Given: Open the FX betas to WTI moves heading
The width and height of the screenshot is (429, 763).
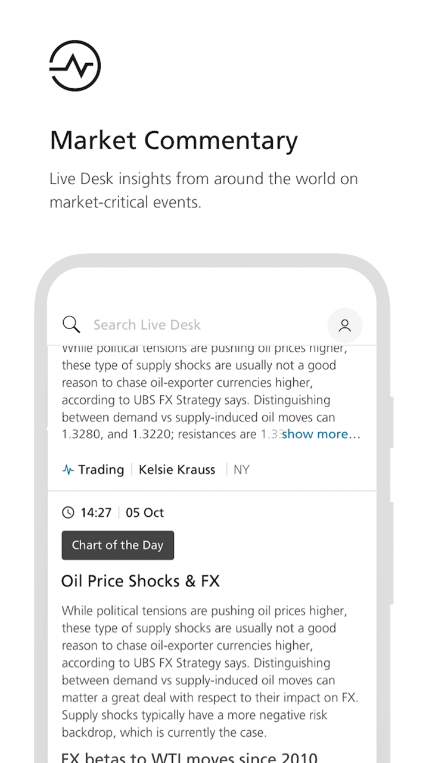Looking at the screenshot, I should point(189,757).
